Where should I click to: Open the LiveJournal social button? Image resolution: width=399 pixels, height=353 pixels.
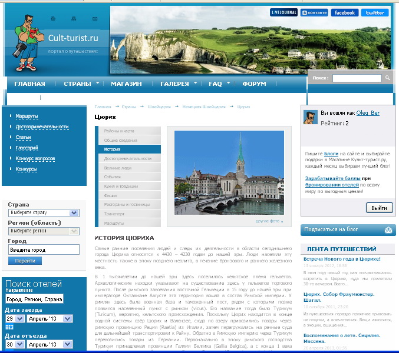pos(283,12)
